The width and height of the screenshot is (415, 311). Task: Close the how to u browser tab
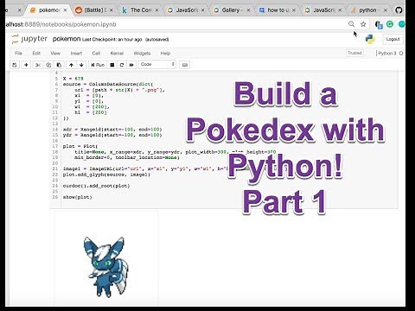tap(294, 10)
